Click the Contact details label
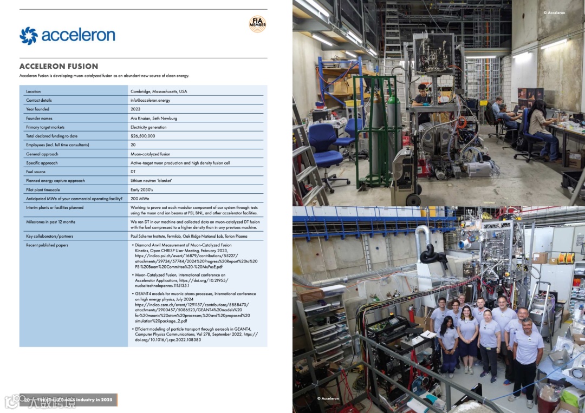 pos(39,100)
